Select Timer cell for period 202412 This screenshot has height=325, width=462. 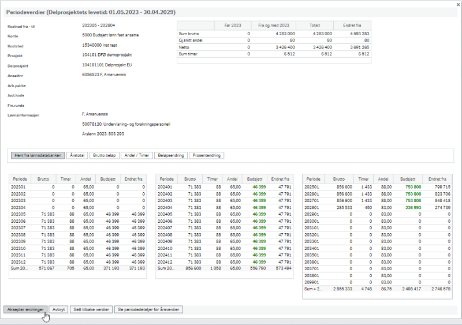coord(213,262)
